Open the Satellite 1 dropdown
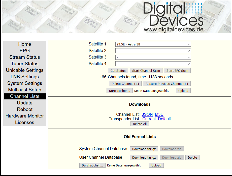Image resolution: width=232 pixels, height=176 pixels. pos(153,44)
